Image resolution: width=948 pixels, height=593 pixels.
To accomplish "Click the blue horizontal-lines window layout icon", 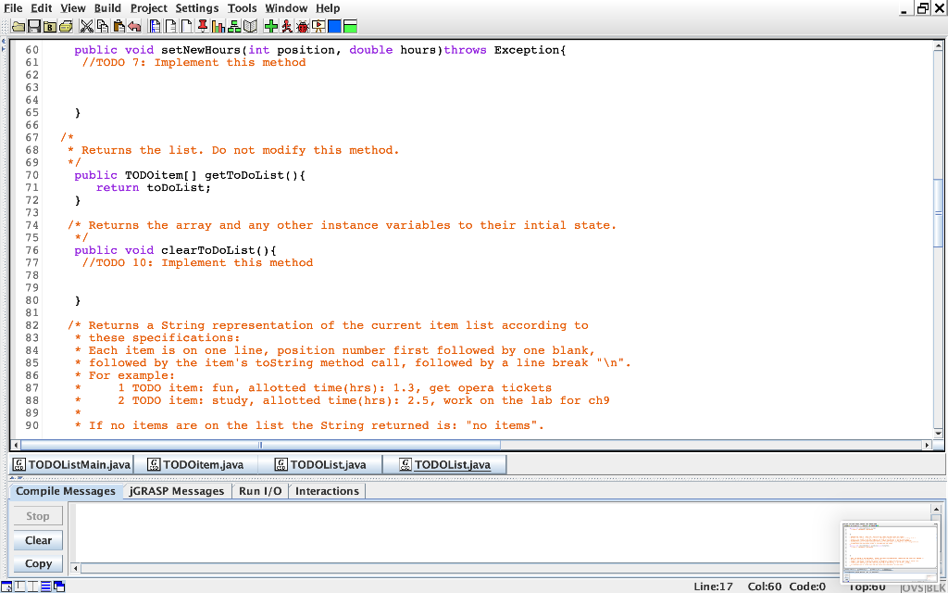I will [x=46, y=587].
